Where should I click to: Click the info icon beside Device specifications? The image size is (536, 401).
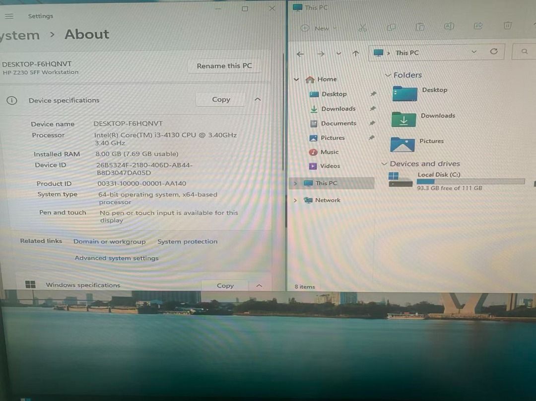11,100
